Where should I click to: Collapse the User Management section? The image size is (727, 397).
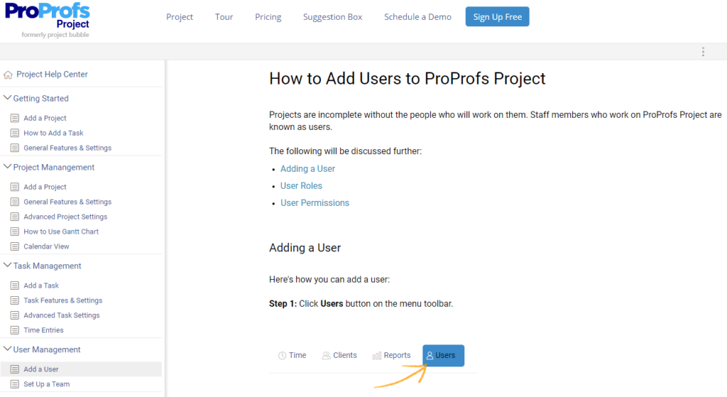[x=8, y=350]
